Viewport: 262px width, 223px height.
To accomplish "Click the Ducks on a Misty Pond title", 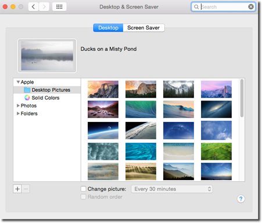I will [x=109, y=49].
